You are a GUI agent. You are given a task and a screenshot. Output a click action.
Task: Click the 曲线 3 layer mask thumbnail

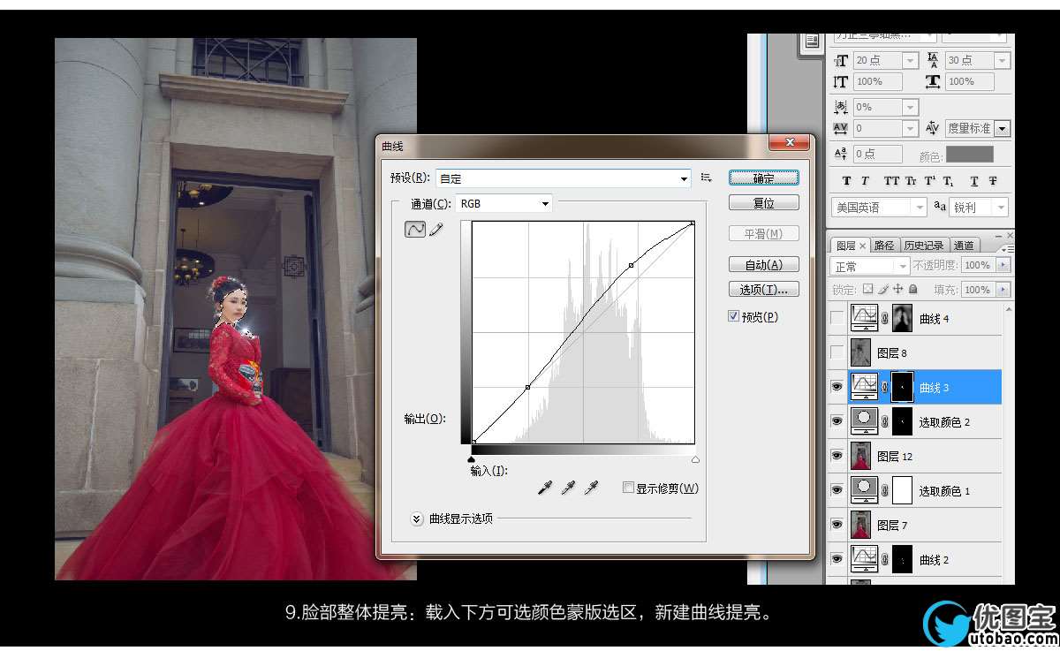(x=903, y=387)
